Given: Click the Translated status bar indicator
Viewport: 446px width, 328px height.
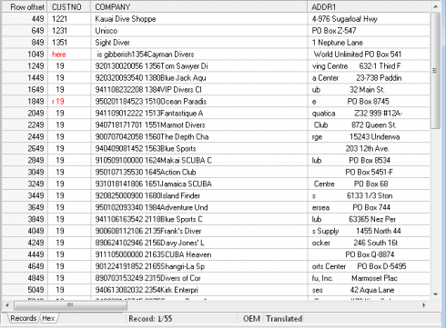Looking at the screenshot, I should (284, 319).
